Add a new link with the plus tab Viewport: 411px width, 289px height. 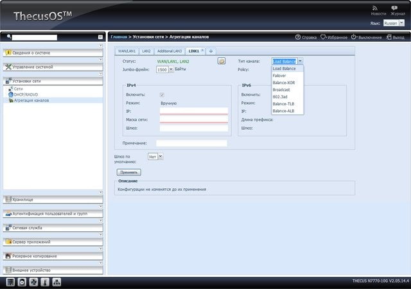tap(211, 51)
